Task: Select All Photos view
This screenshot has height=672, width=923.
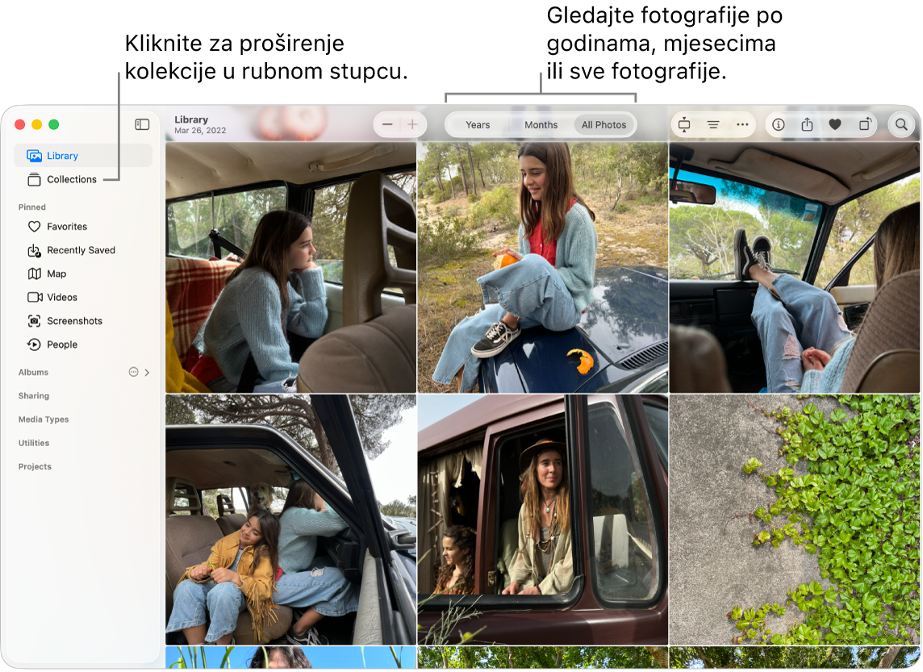Action: click(603, 124)
